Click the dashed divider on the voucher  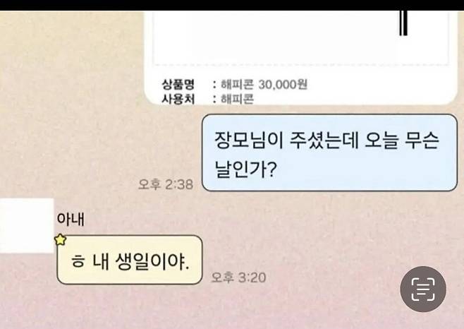click(300, 64)
